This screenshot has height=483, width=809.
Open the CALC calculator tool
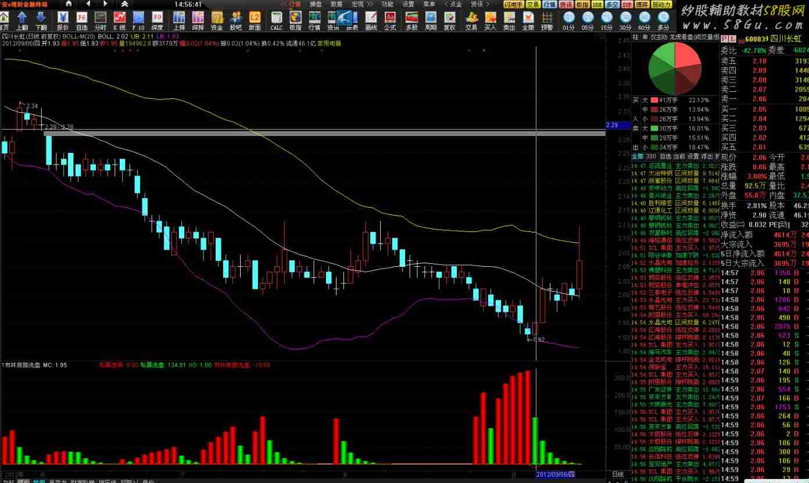pyautogui.click(x=277, y=20)
